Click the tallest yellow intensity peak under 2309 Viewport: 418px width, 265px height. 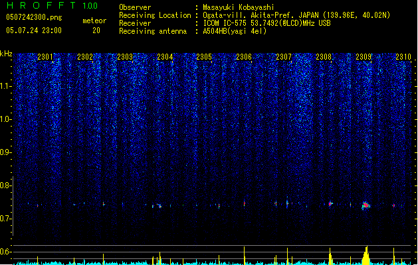367,256
